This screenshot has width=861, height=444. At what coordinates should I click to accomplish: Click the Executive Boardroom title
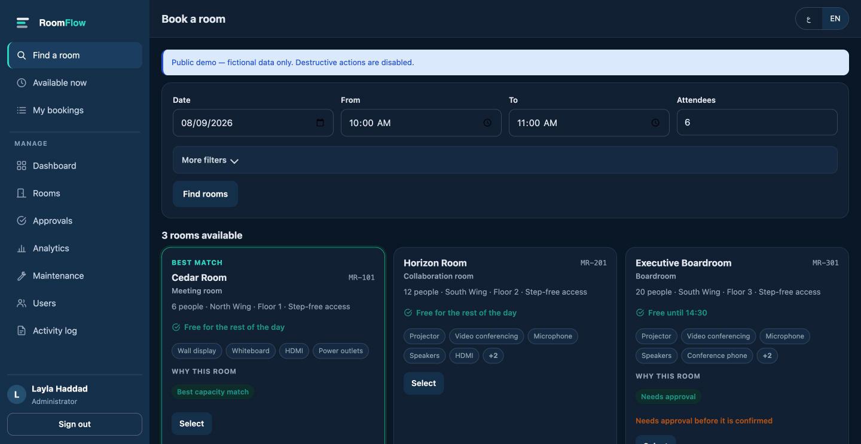pos(683,263)
